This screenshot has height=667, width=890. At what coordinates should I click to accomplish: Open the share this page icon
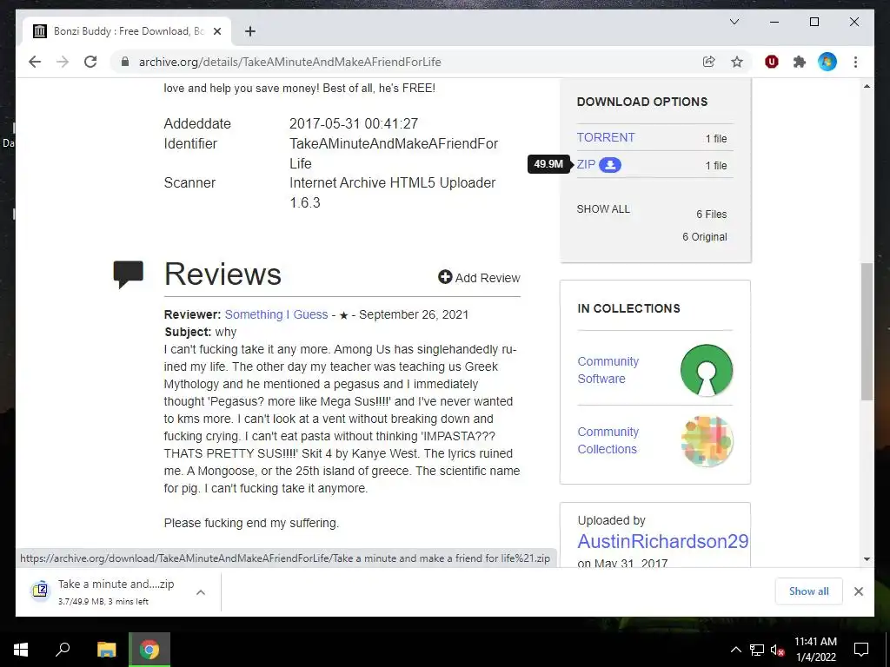pos(709,62)
